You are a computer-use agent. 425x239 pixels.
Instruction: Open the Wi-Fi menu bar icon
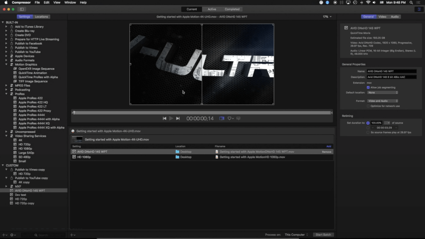click(x=368, y=2)
